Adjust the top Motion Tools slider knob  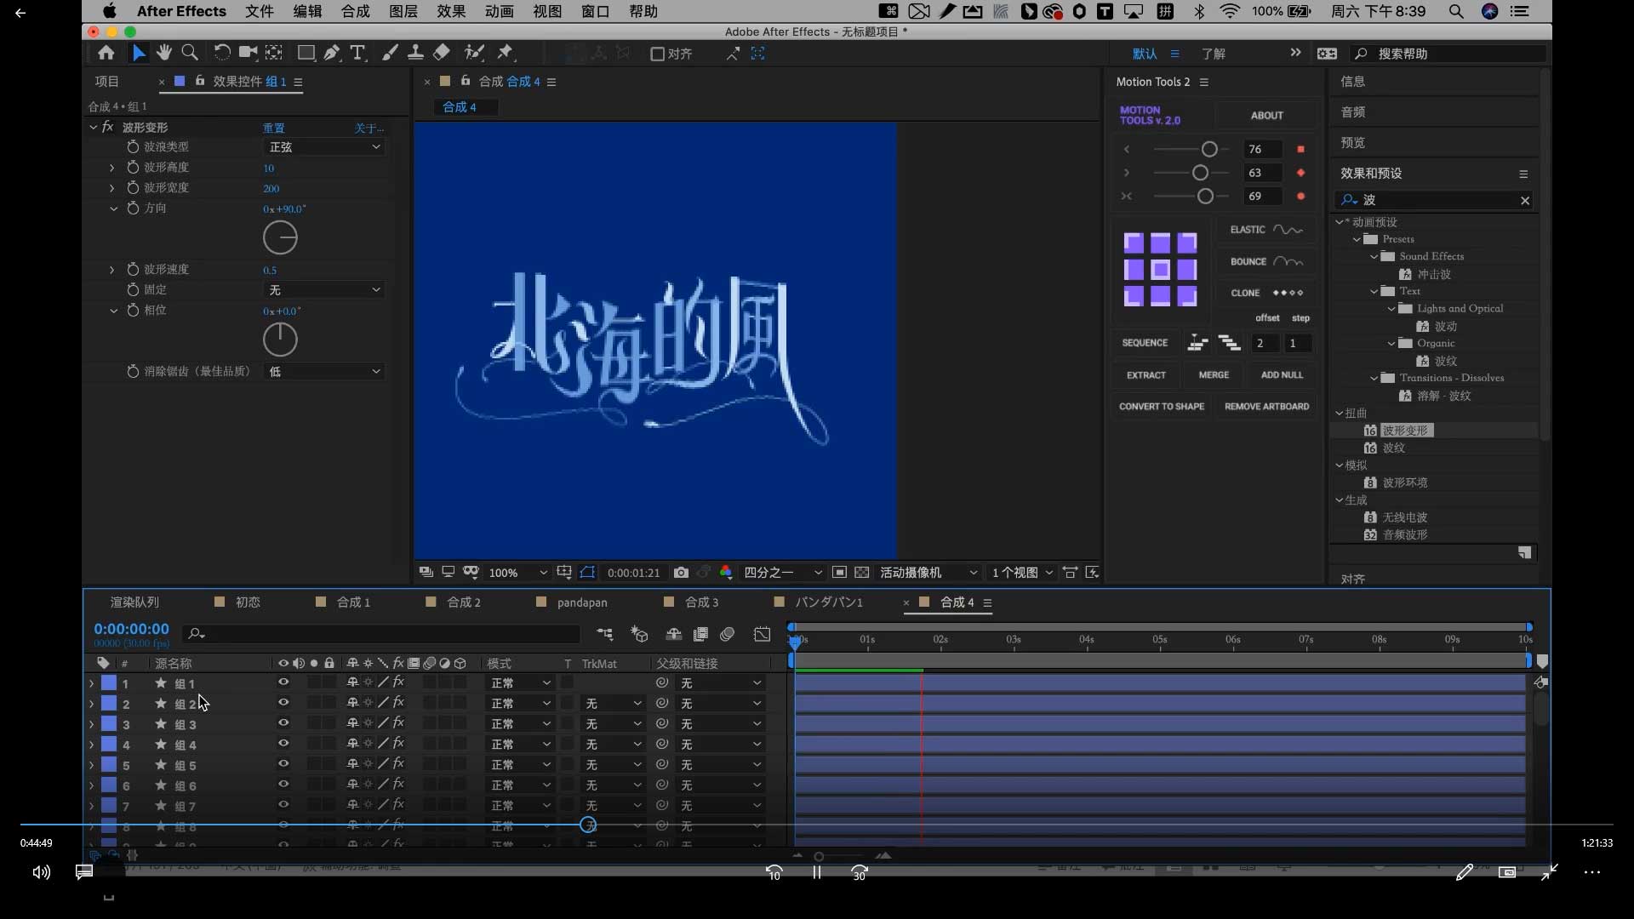pos(1208,149)
